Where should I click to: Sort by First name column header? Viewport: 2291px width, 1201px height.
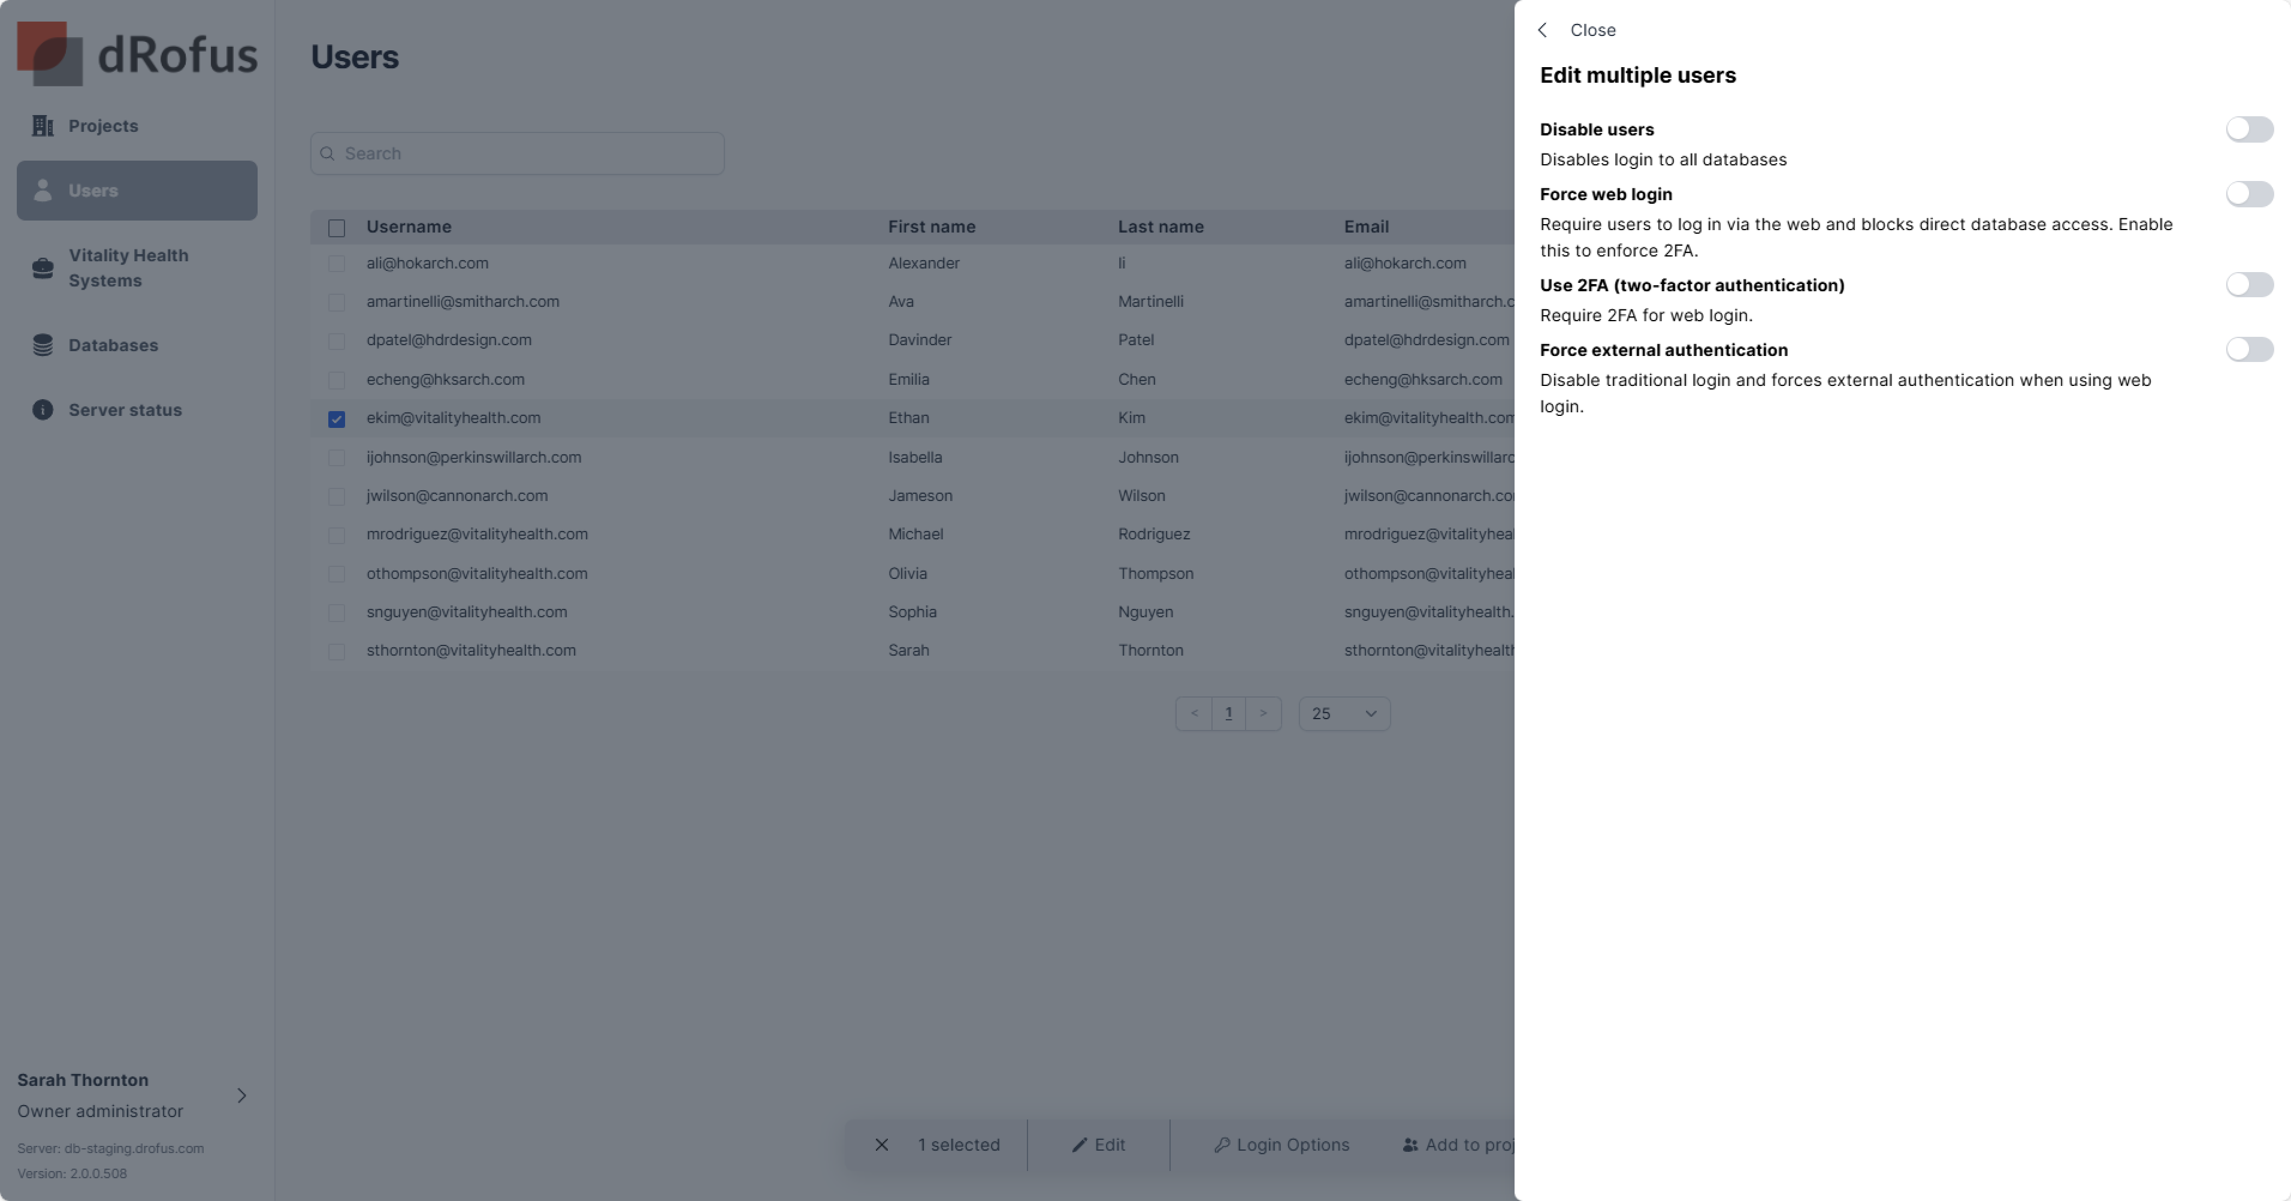pyautogui.click(x=931, y=227)
